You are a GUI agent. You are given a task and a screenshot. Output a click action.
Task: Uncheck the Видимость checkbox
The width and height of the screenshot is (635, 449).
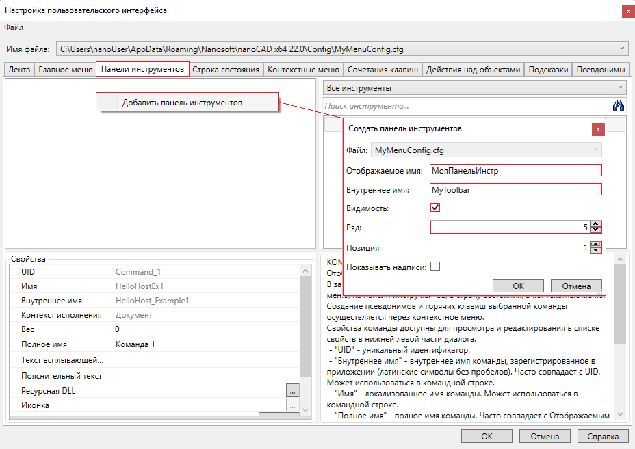click(435, 208)
